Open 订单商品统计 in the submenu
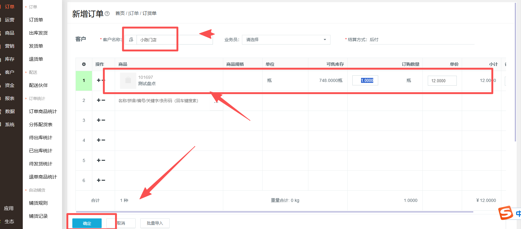Image resolution: width=521 pixels, height=229 pixels. click(43, 112)
